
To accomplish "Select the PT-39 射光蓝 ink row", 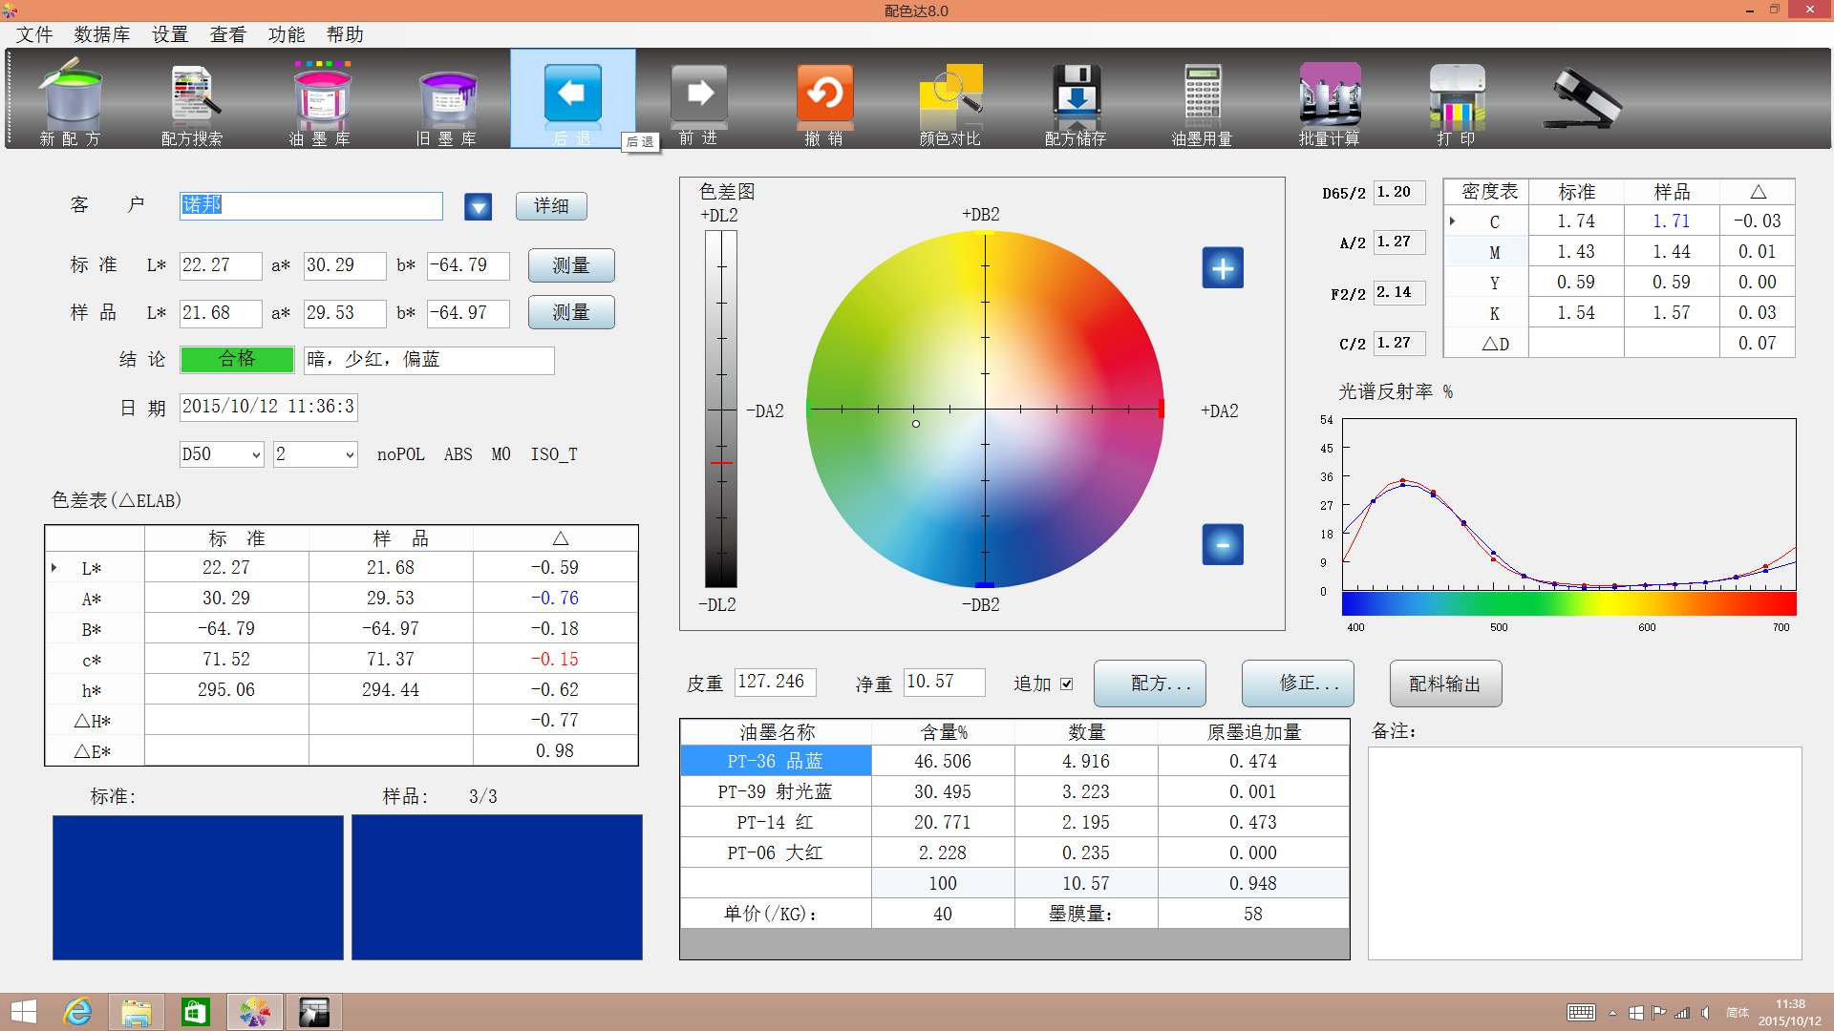I will point(1014,791).
